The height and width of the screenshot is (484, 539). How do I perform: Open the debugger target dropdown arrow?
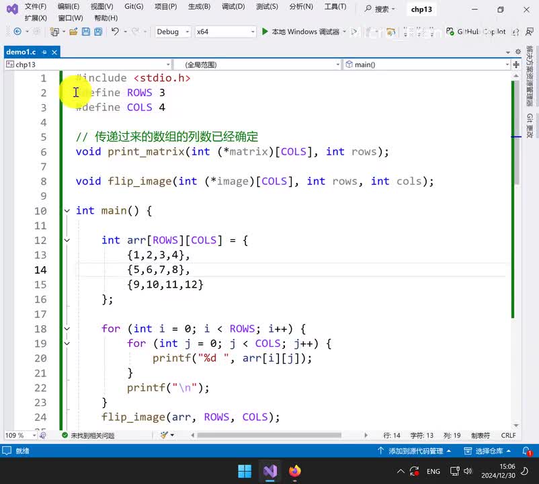345,32
